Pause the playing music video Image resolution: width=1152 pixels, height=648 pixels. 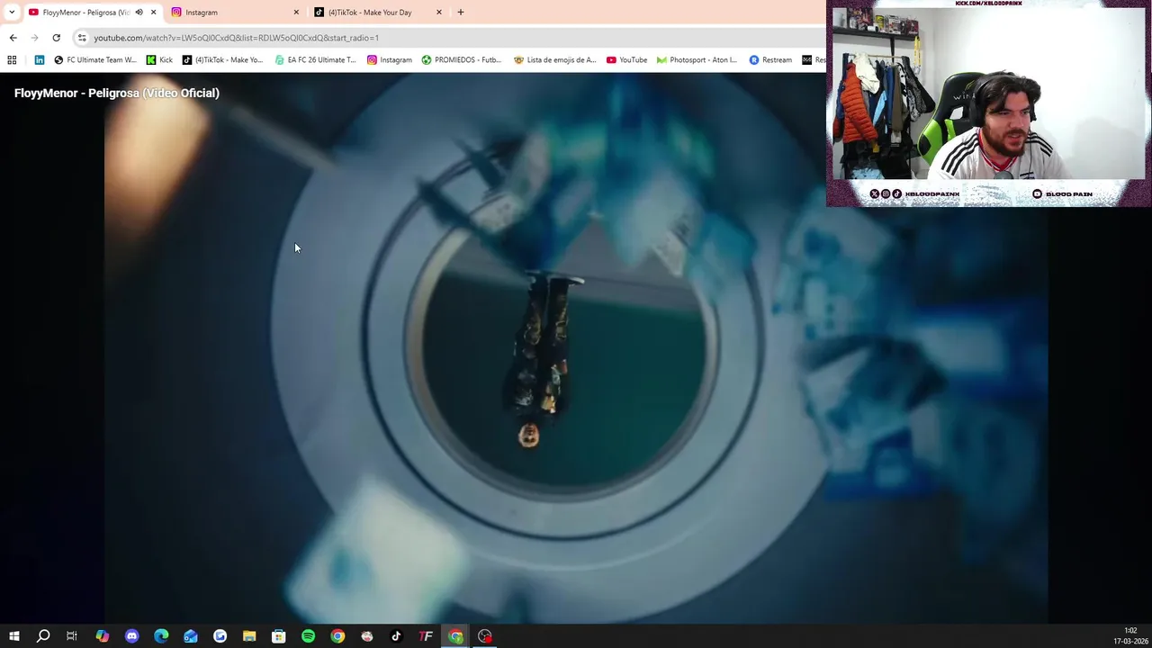pyautogui.click(x=576, y=346)
